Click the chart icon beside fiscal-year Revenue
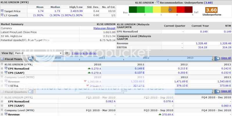The image size is (232, 116). click(6, 82)
